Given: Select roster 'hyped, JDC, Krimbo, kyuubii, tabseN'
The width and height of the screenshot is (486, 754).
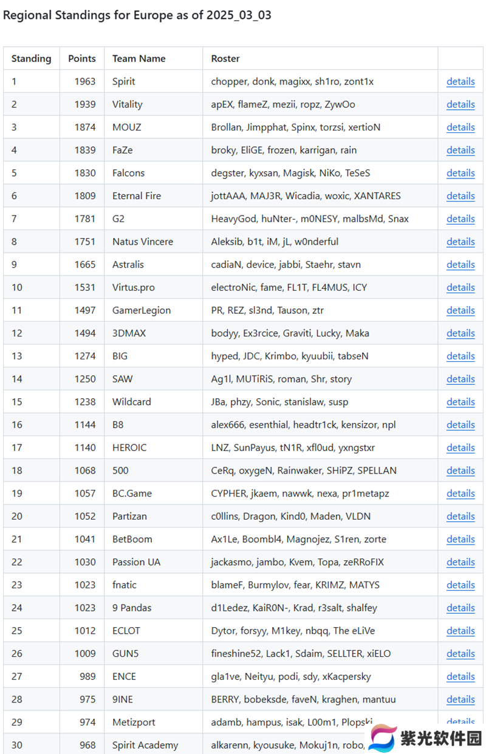Looking at the screenshot, I should [290, 356].
